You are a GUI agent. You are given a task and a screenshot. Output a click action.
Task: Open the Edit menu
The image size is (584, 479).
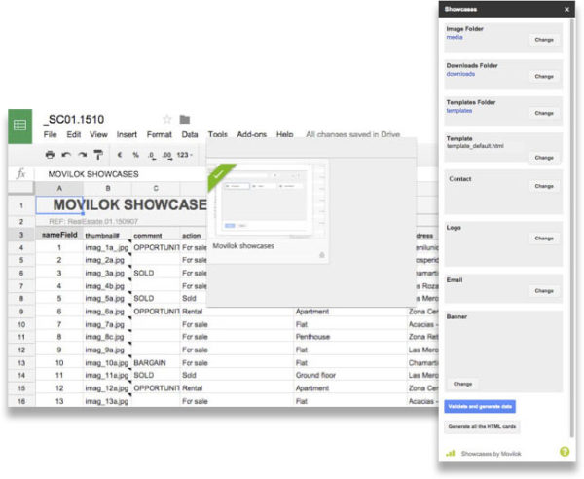coord(74,134)
